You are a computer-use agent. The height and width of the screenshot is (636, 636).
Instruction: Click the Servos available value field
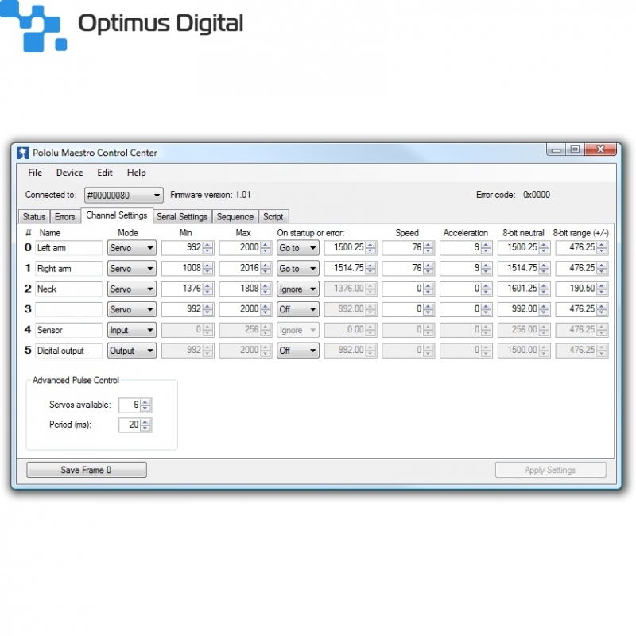click(x=130, y=405)
